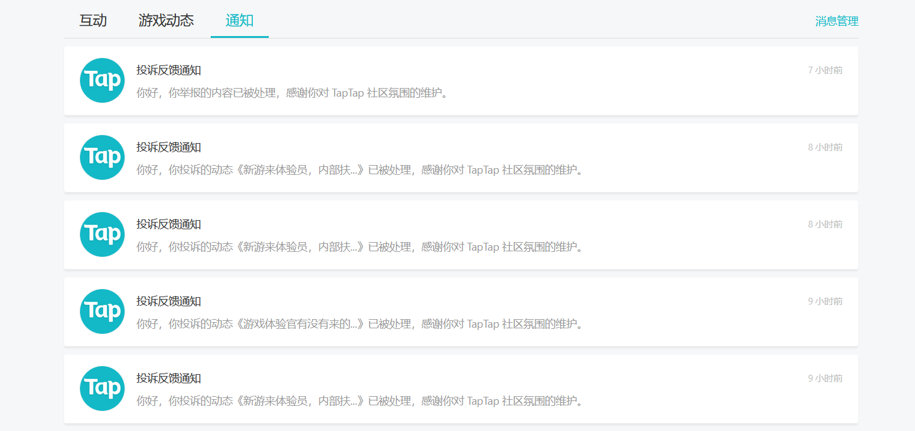Open the message 你举报的内容已被处理
915x431 pixels.
[292, 93]
